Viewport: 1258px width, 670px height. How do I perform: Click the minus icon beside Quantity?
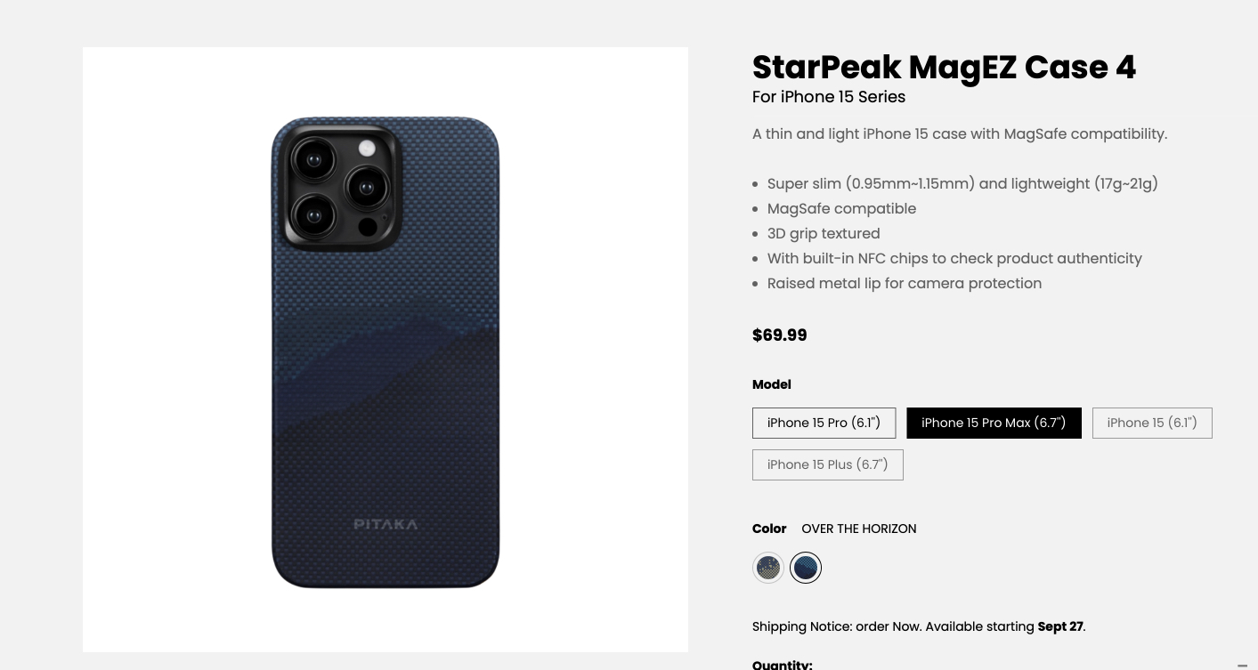pos(1242,665)
